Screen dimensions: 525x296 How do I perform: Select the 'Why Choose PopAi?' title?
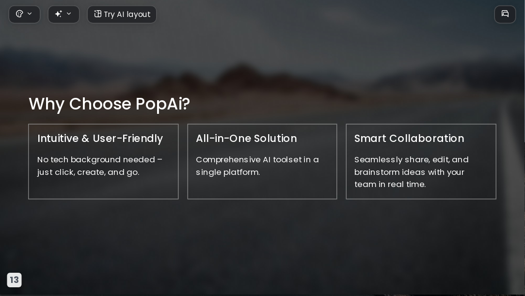pyautogui.click(x=109, y=104)
